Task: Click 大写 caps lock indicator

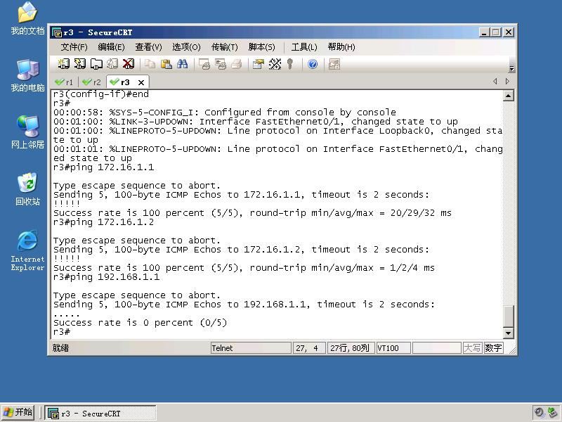Action: [x=472, y=347]
